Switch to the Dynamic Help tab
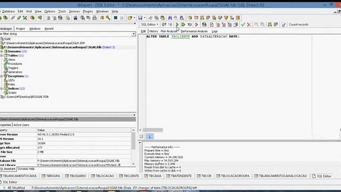This screenshot has width=341, height=192. click(x=26, y=169)
